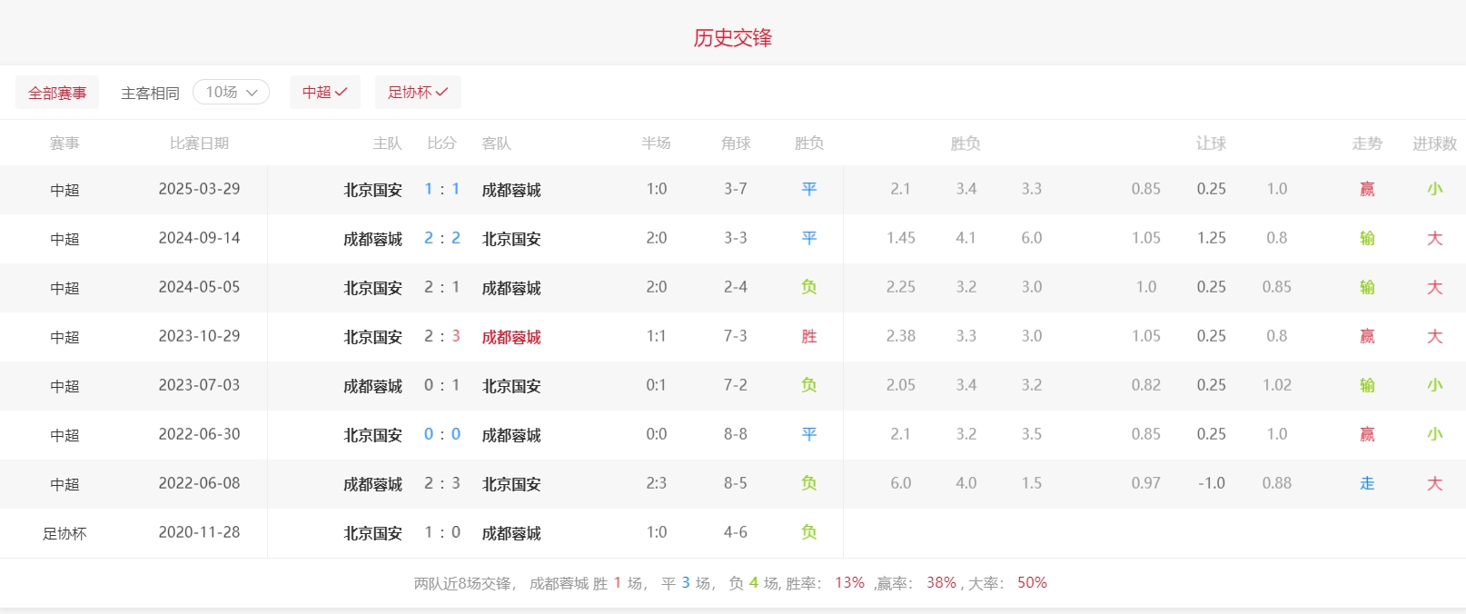The width and height of the screenshot is (1466, 614).
Task: Open the 10场 match count dropdown
Action: click(231, 93)
